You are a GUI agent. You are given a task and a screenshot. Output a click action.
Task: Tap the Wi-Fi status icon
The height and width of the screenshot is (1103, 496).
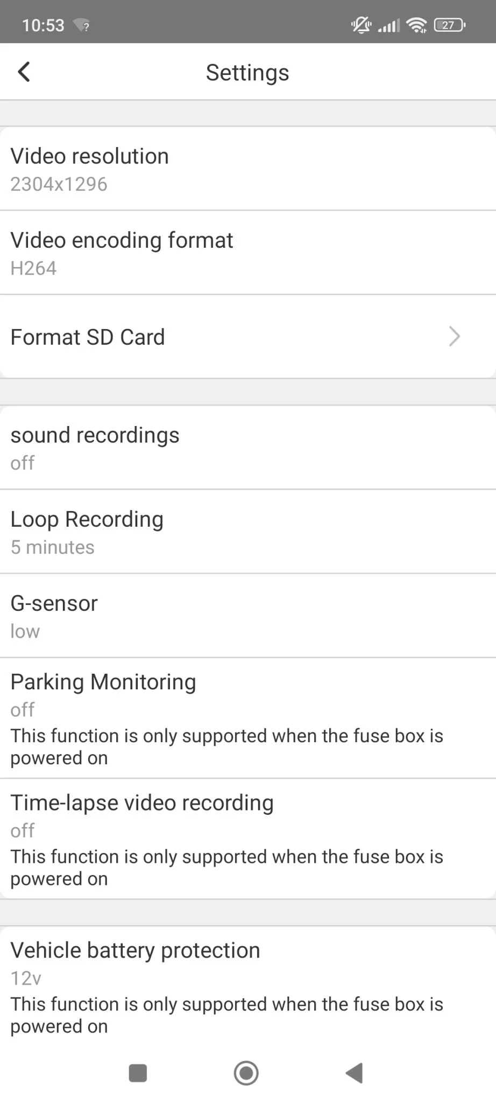(x=416, y=25)
